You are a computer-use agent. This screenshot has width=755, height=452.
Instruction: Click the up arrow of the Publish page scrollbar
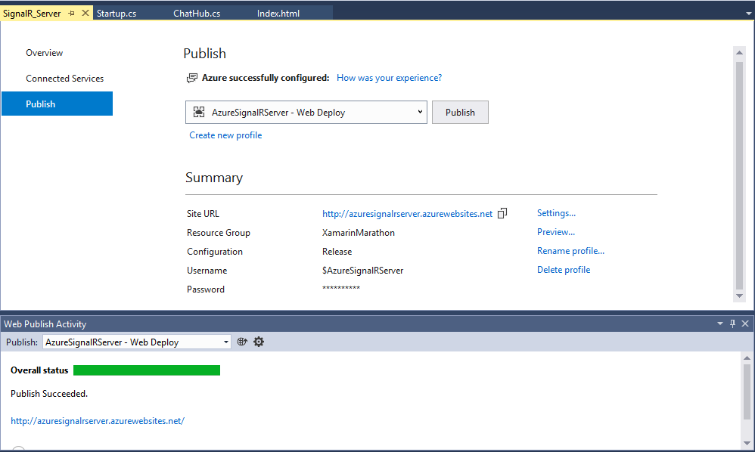(740, 52)
